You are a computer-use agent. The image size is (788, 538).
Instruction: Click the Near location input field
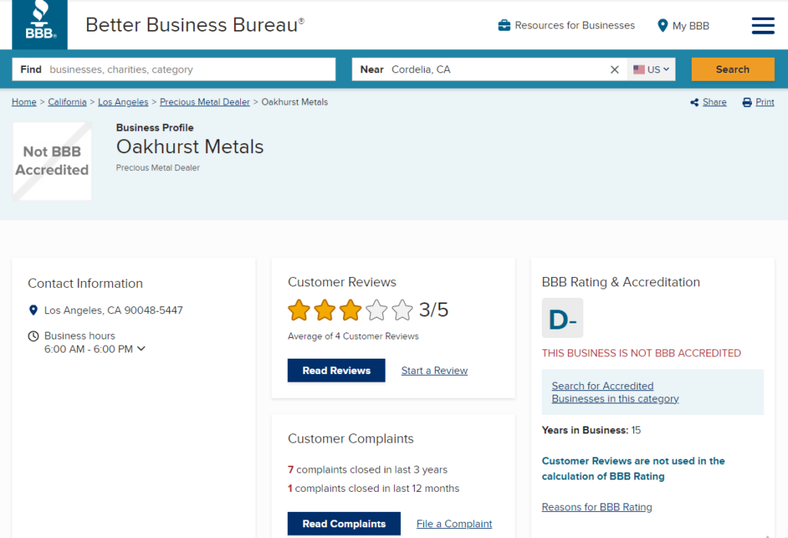tap(489, 69)
